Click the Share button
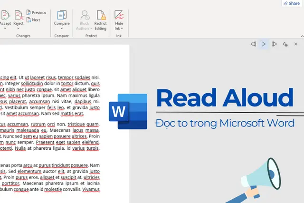This screenshot has width=304, height=203. tap(292, 3)
